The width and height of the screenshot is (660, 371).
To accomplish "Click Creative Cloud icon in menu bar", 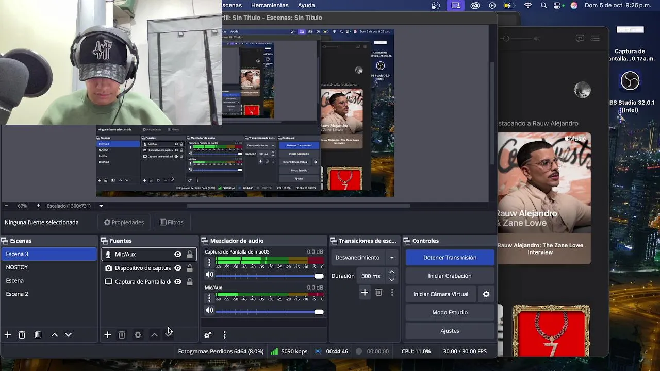I will [x=475, y=5].
